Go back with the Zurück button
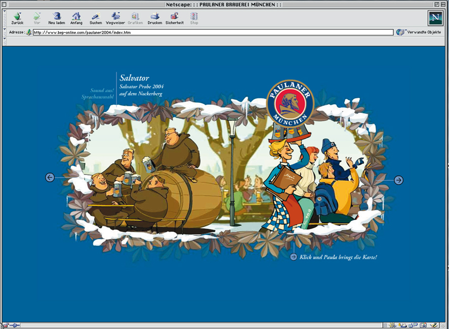 pos(17,18)
